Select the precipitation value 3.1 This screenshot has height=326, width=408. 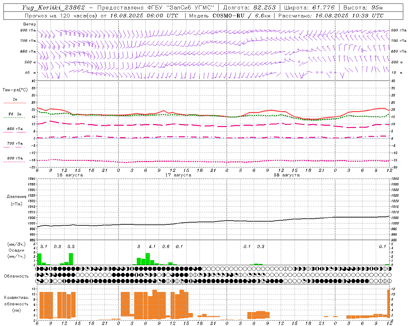(44, 247)
